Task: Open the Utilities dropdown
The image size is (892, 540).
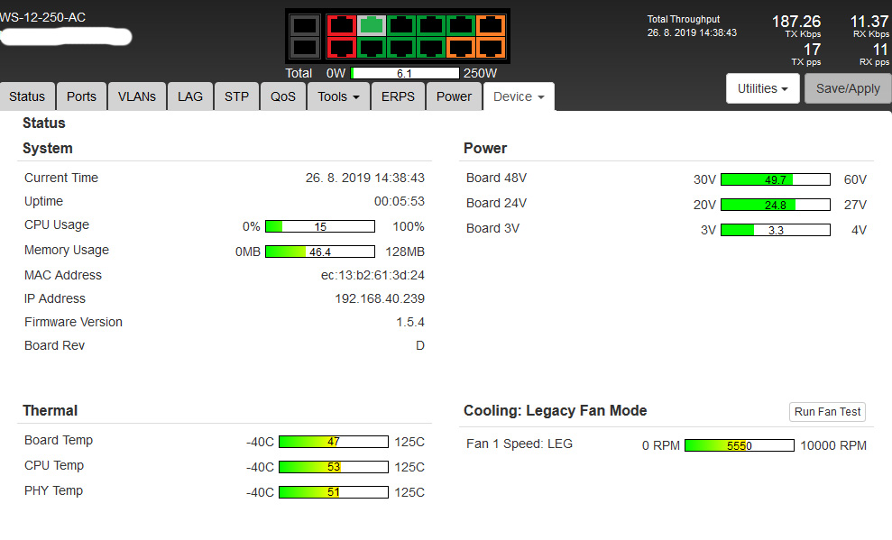Action: pyautogui.click(x=762, y=88)
